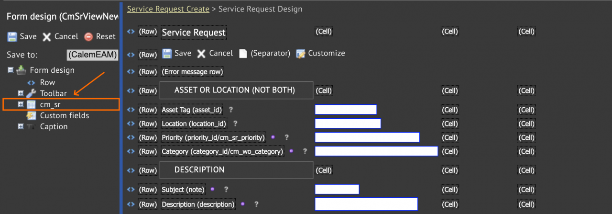The image size is (612, 214).
Task: Open the Service Request Create breadcrumb link
Action: tap(168, 9)
